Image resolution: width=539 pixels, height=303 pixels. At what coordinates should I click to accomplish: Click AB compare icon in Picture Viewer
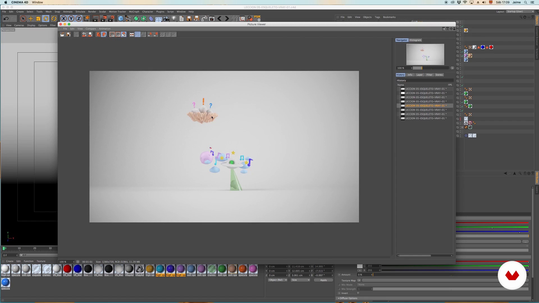[x=132, y=35]
